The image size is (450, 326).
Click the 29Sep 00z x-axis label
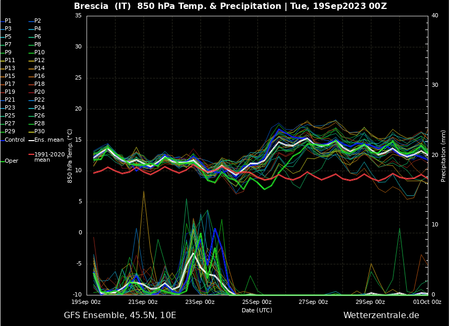coord(370,302)
